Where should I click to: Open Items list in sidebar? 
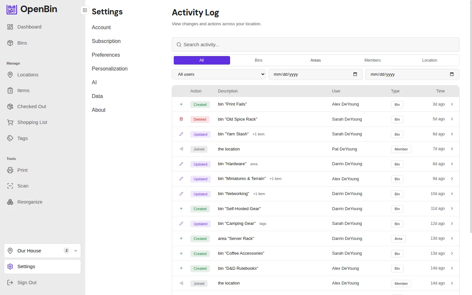43,90
